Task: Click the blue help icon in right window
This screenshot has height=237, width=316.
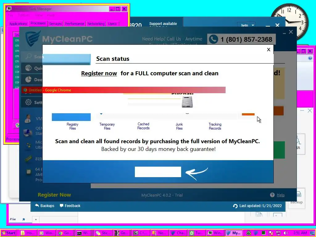Action: (x=310, y=58)
